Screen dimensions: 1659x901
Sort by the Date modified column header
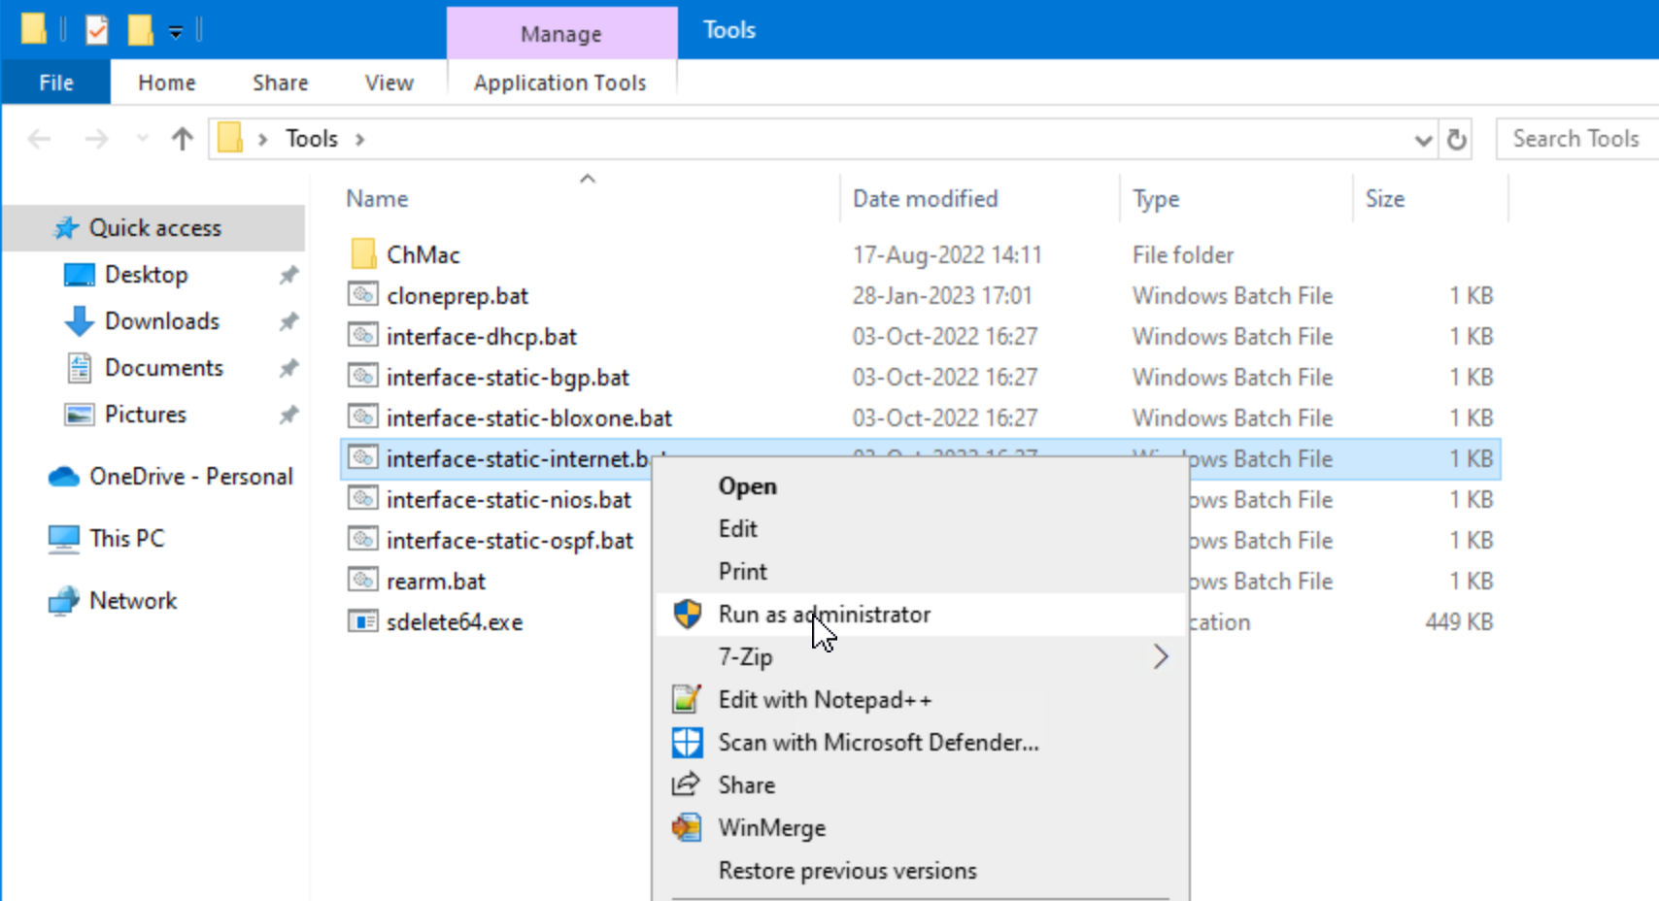[x=925, y=198]
